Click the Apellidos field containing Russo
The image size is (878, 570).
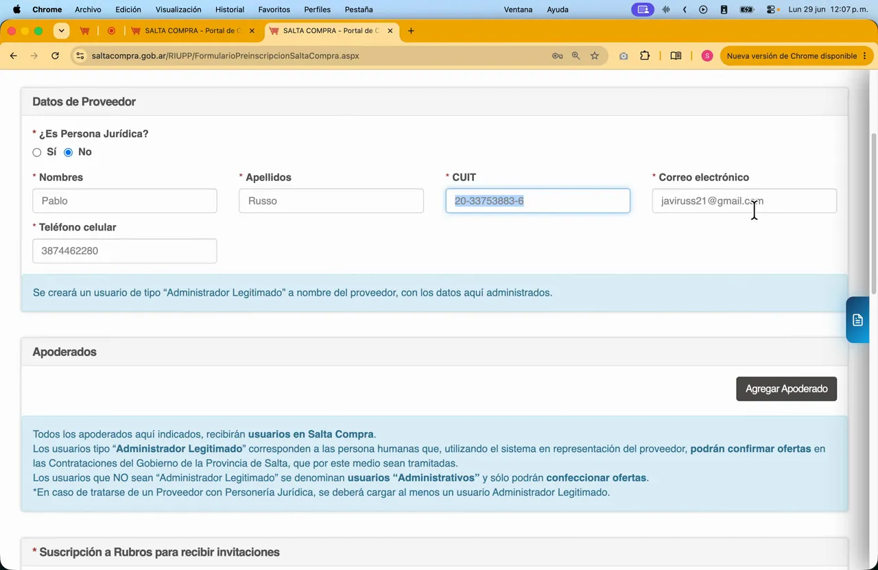(331, 201)
